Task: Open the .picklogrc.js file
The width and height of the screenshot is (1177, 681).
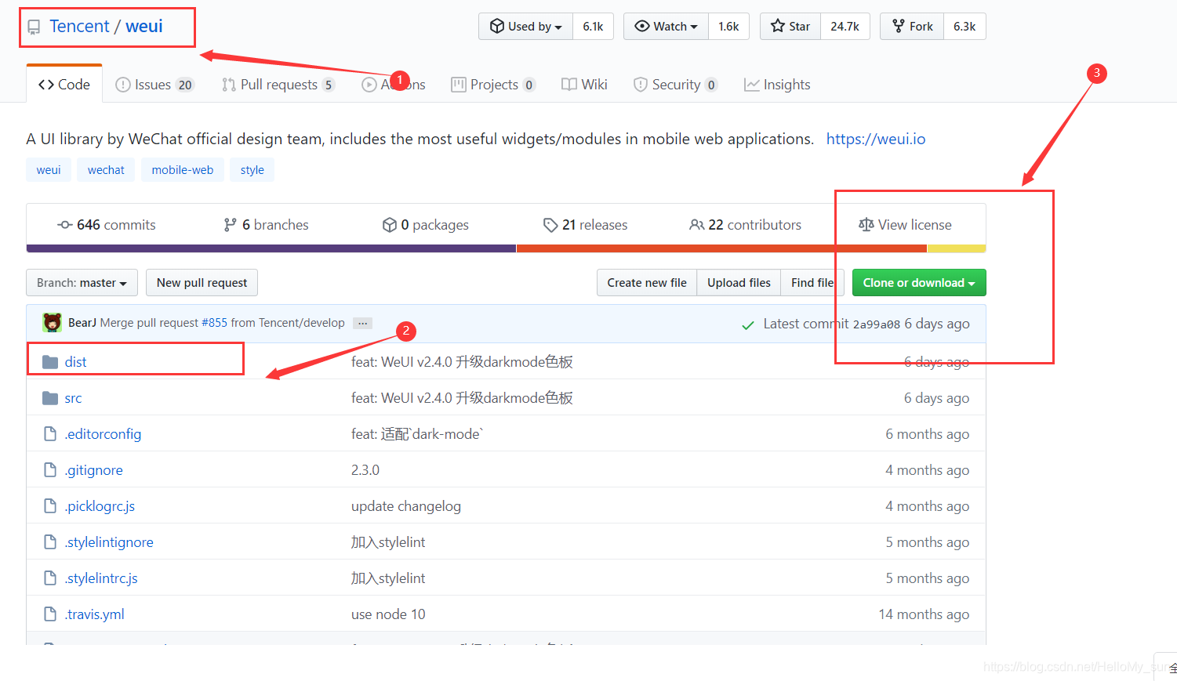Action: [100, 506]
